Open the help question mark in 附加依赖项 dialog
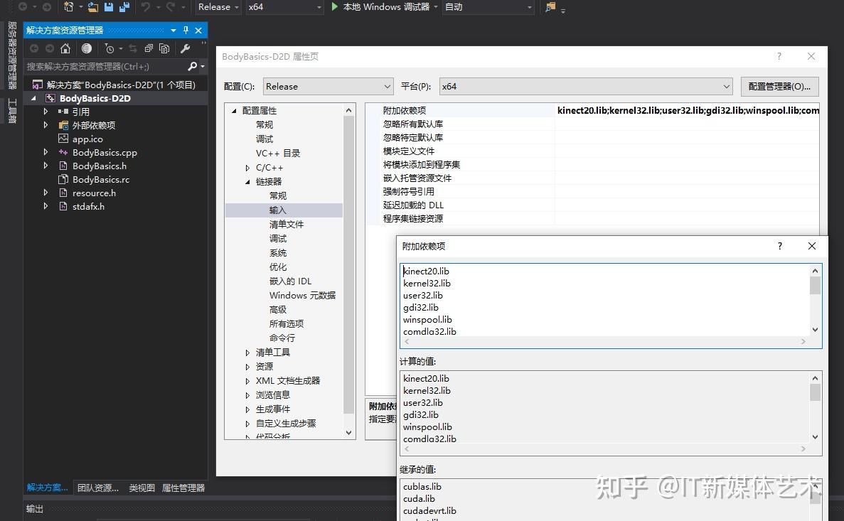844x521 pixels. click(x=779, y=246)
